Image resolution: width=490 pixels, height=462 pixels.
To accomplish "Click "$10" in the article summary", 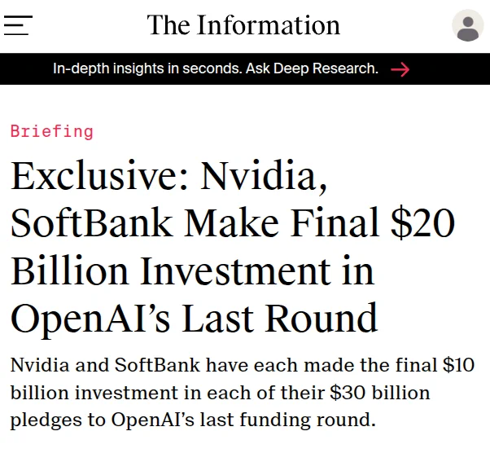I will (x=459, y=365).
